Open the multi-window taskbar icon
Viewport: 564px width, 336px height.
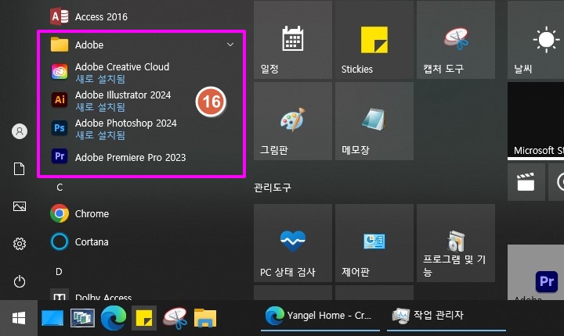tap(83, 318)
